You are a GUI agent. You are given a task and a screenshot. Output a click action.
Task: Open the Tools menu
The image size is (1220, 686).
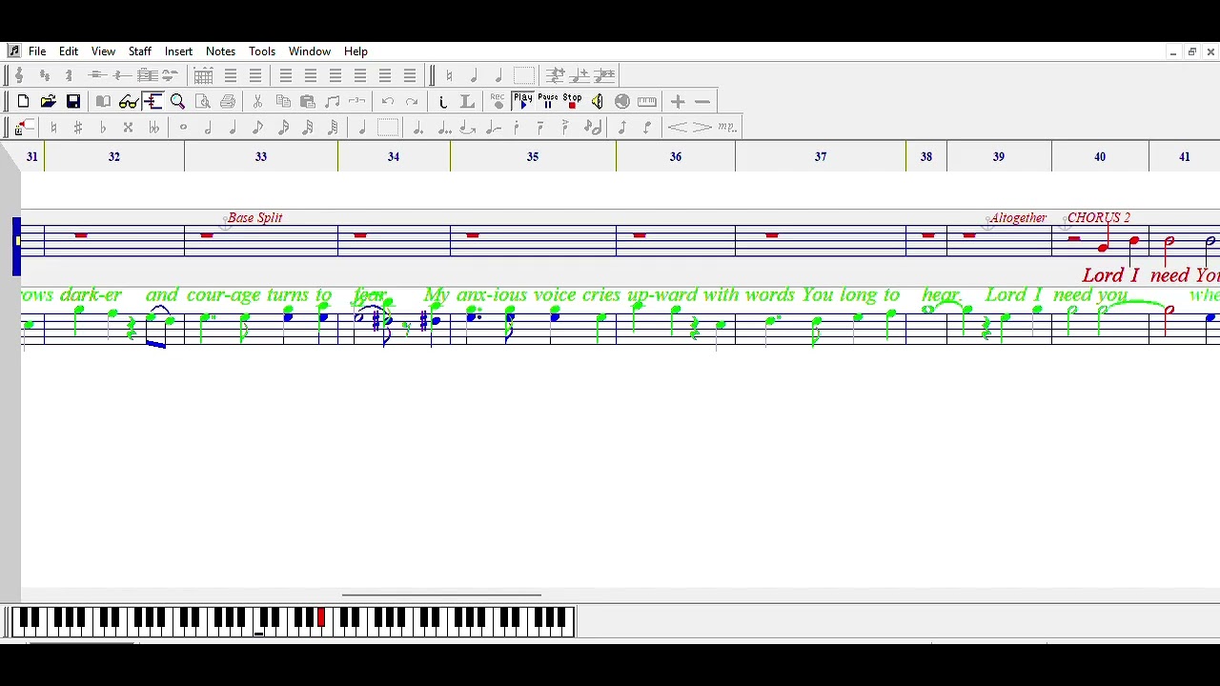(262, 51)
